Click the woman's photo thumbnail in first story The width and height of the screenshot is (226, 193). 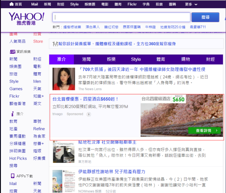click(x=64, y=79)
